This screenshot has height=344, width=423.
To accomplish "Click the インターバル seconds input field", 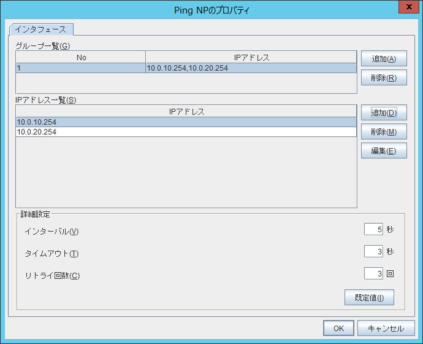I will pos(373,229).
